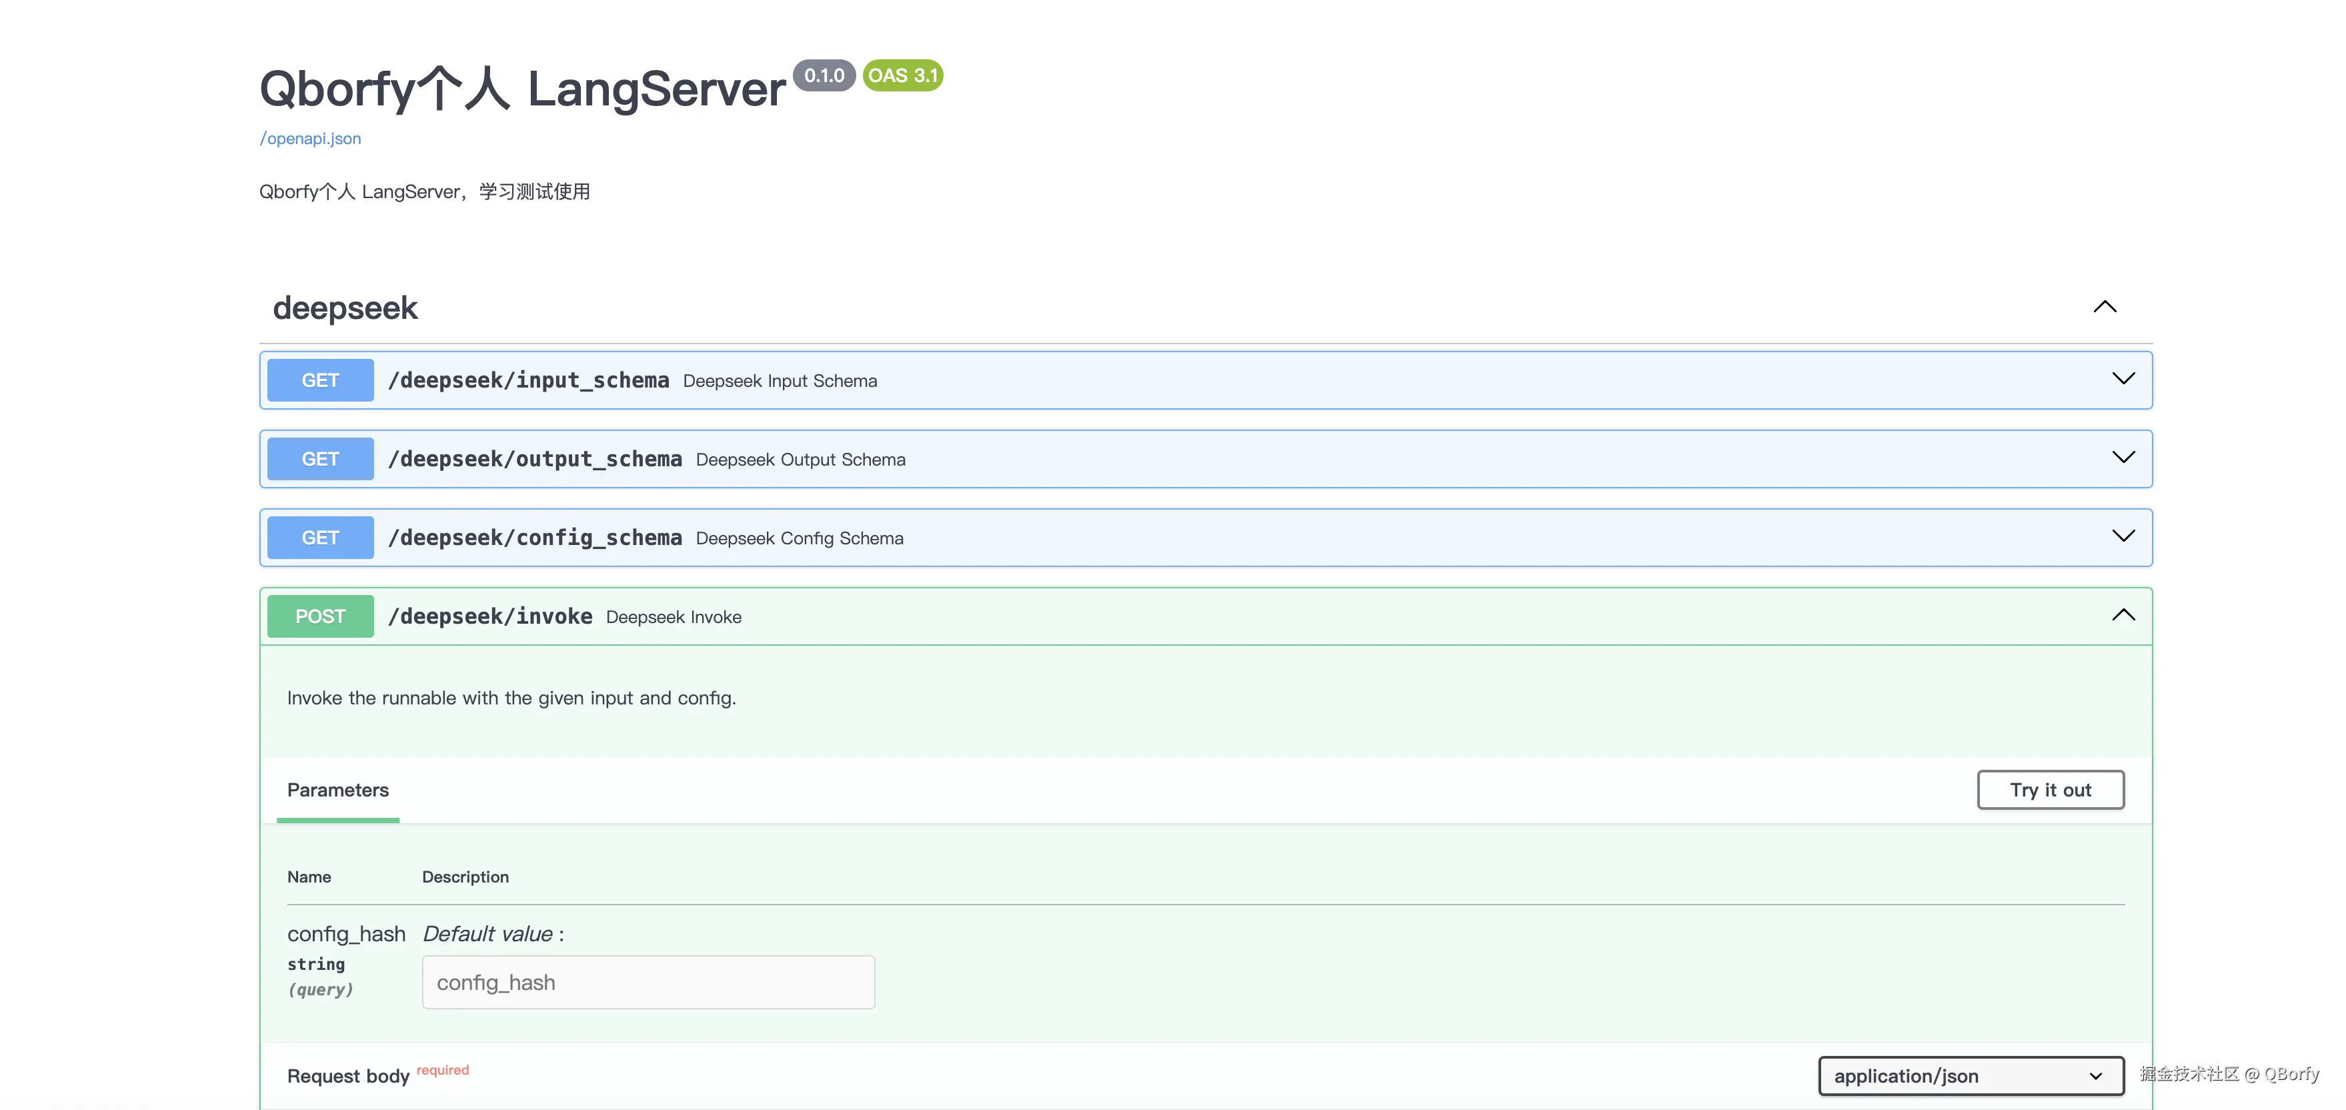Click the GET badge for input_schema

319,380
